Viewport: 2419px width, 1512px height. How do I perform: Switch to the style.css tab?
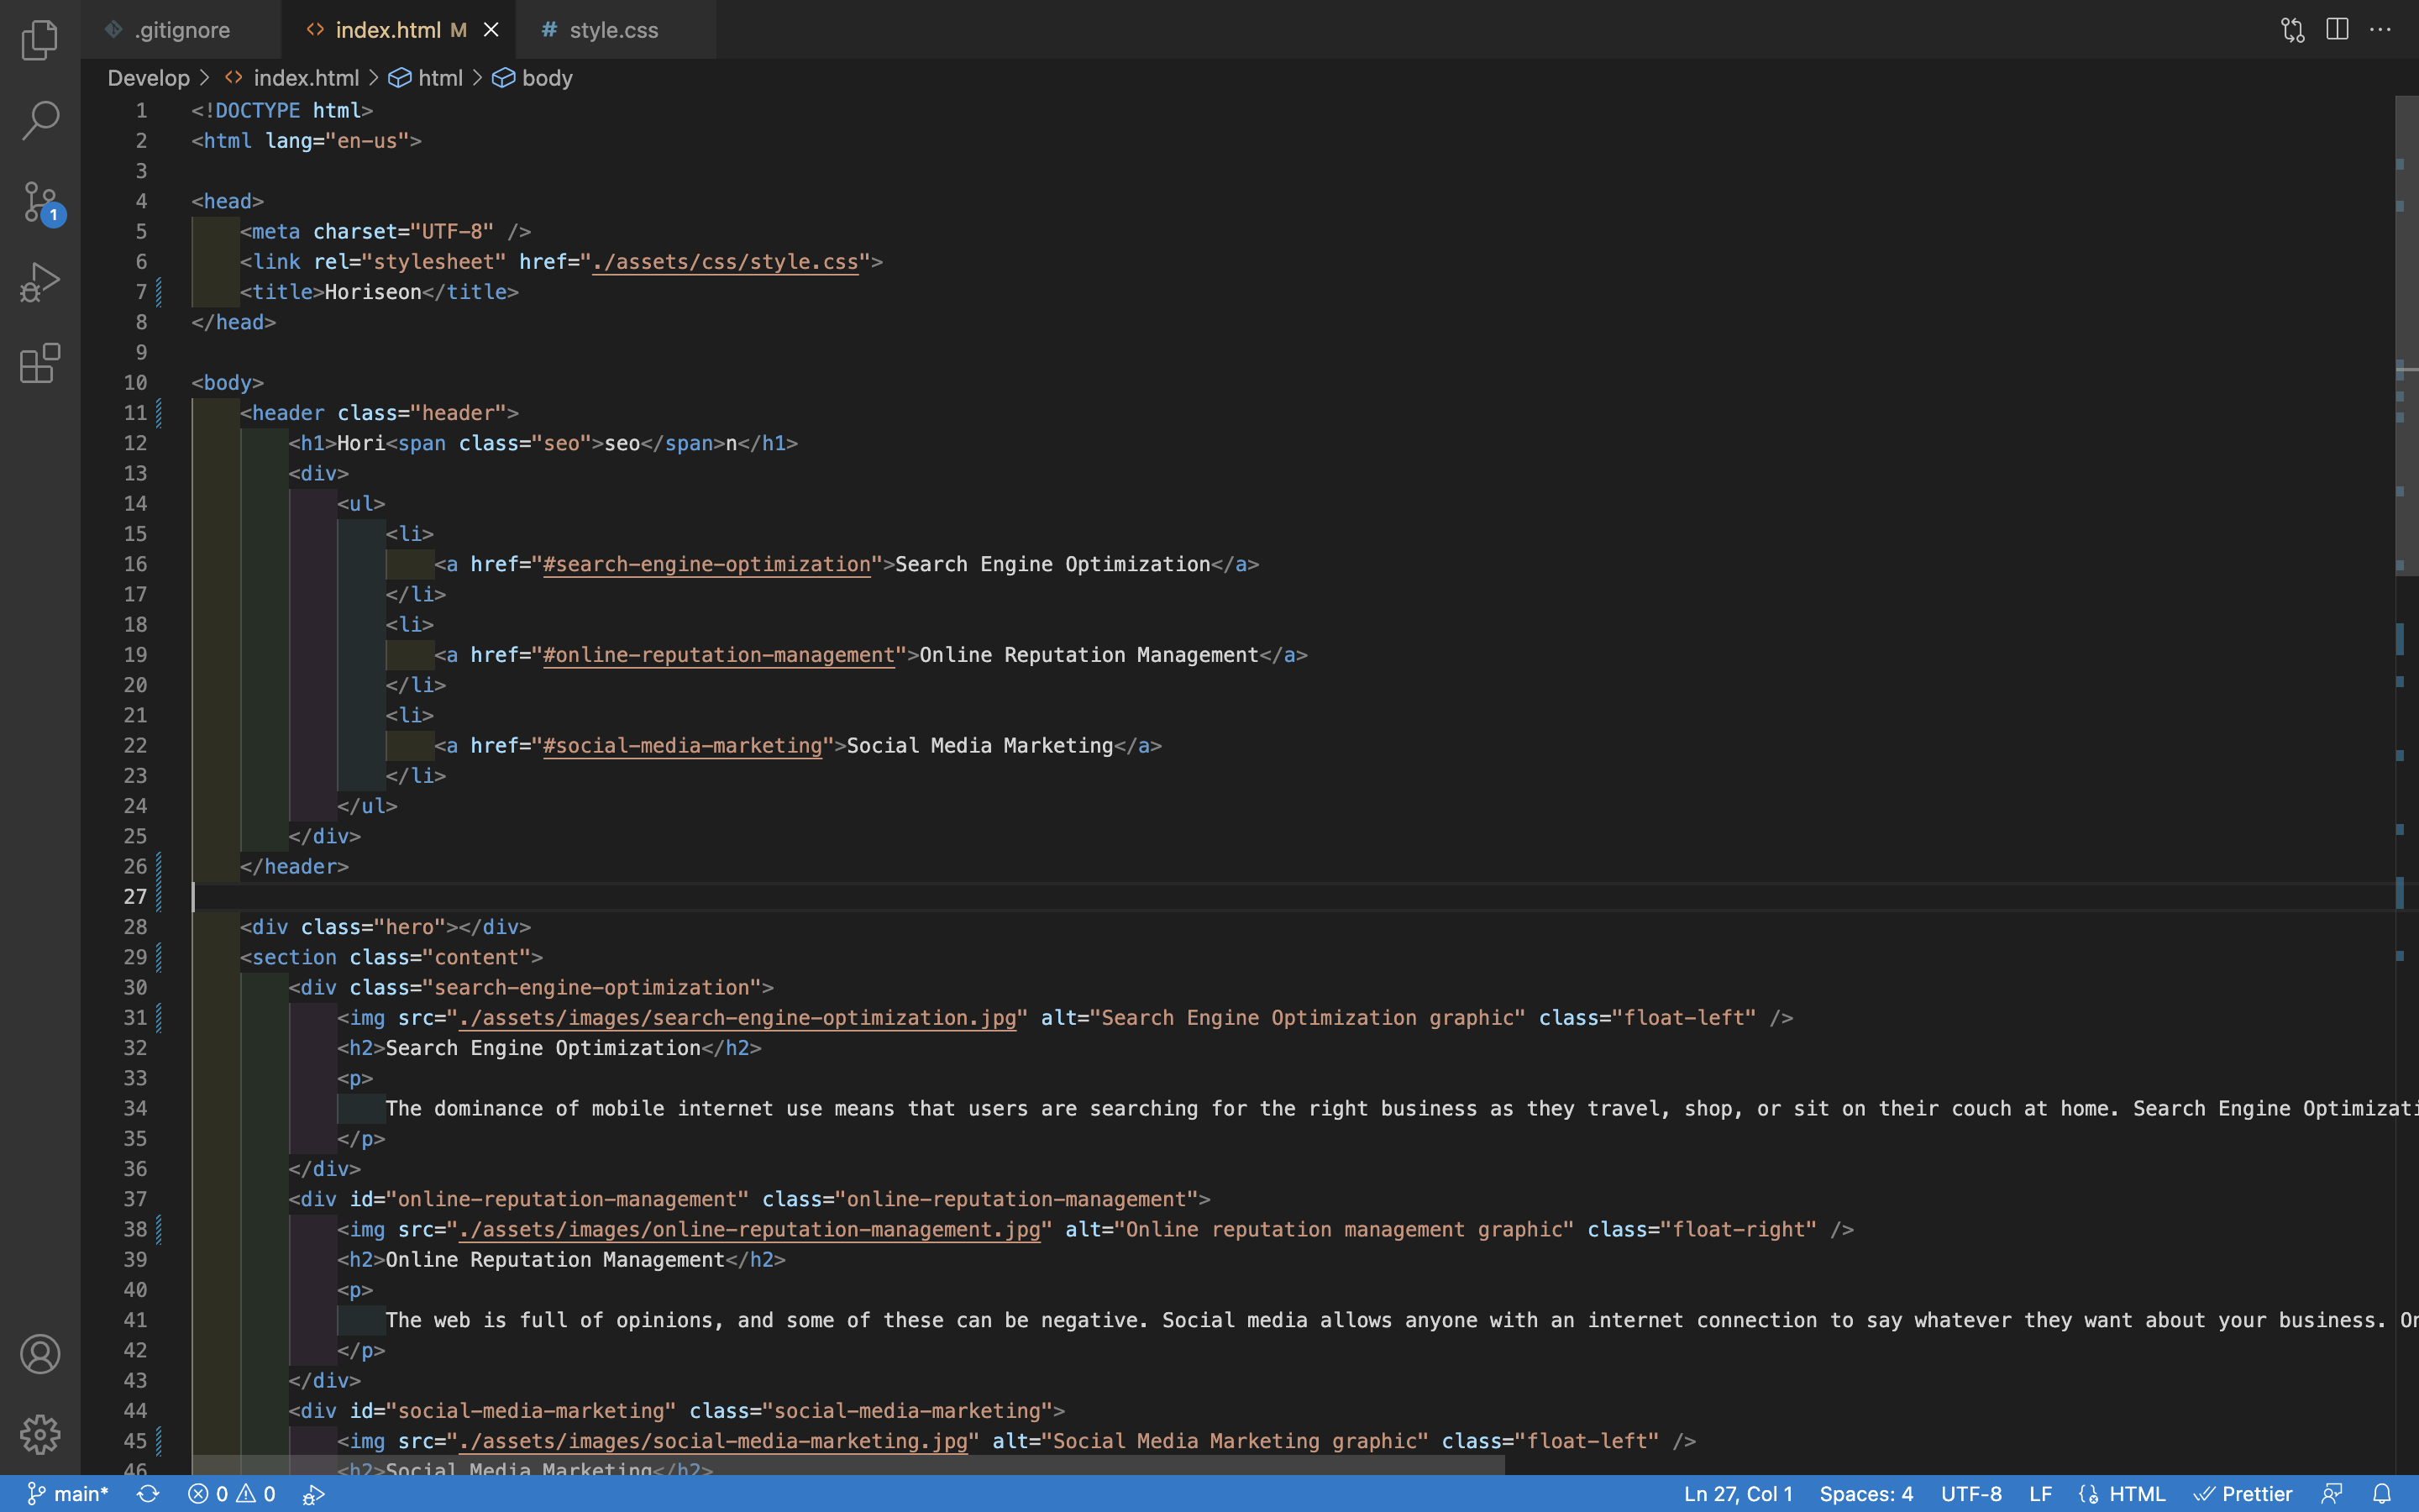(613, 29)
